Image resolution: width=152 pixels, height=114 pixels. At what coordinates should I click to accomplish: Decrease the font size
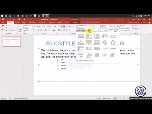[x=52, y=27]
